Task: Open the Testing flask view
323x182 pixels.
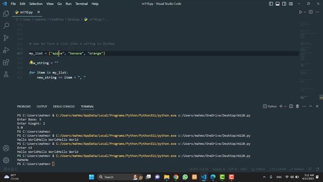Action: (x=6, y=74)
